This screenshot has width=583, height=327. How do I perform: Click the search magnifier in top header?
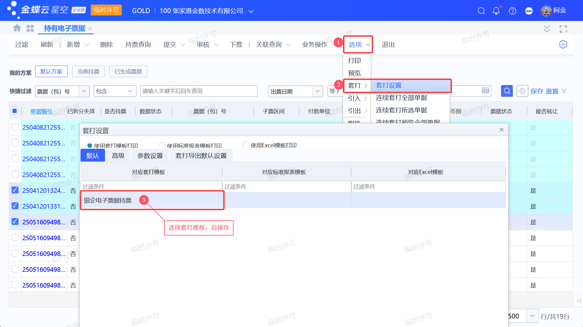pos(481,11)
